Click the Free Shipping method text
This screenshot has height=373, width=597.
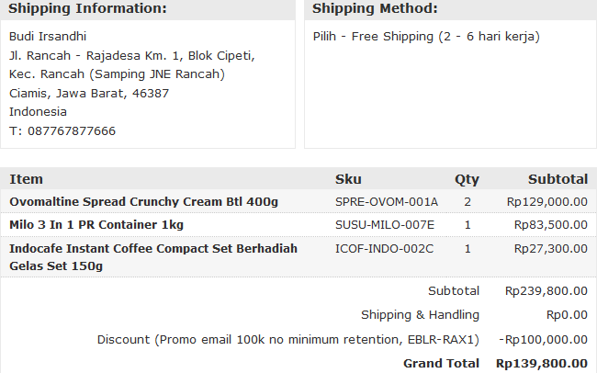click(426, 37)
